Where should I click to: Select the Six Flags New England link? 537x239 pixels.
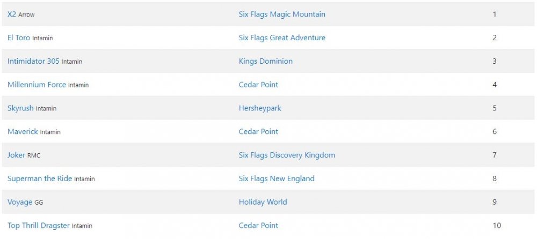click(277, 178)
